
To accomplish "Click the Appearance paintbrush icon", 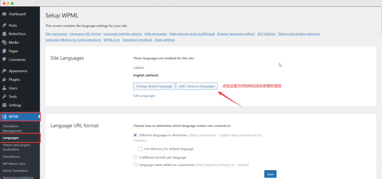I will coord(4,71).
